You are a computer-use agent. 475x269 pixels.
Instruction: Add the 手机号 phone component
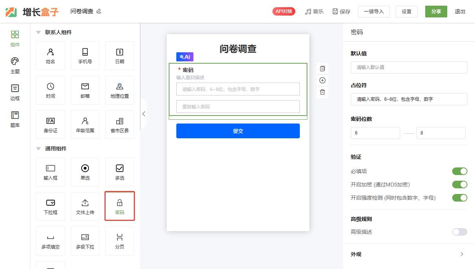[85, 56]
